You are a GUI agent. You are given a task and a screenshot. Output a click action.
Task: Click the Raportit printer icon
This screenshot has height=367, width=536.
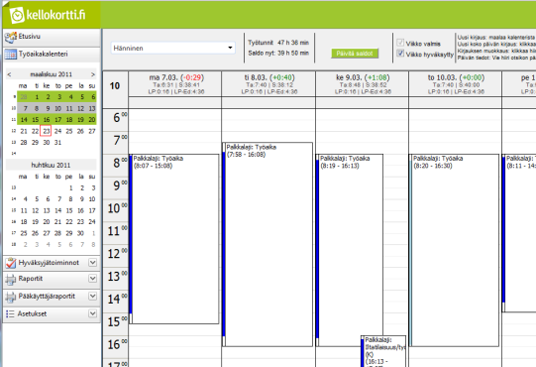[x=11, y=280]
